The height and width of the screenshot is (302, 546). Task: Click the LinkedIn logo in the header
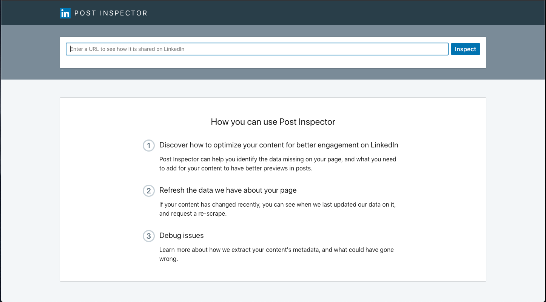(65, 13)
